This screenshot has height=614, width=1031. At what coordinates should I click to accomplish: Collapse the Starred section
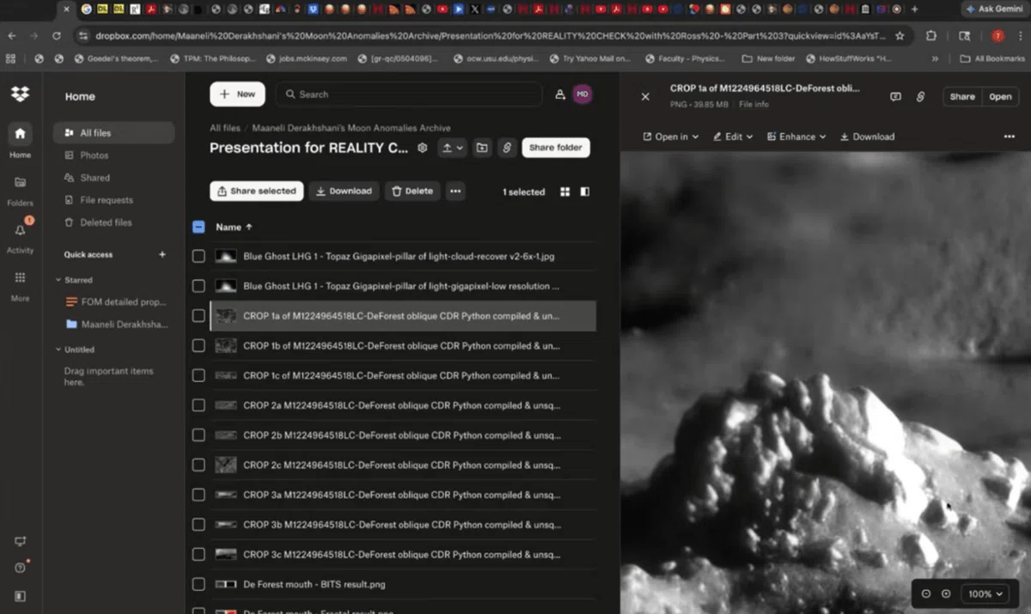(x=58, y=280)
